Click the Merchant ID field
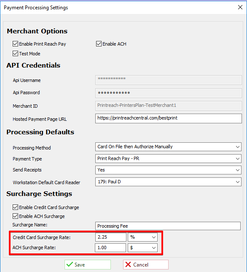The image size is (247, 272). point(169,106)
